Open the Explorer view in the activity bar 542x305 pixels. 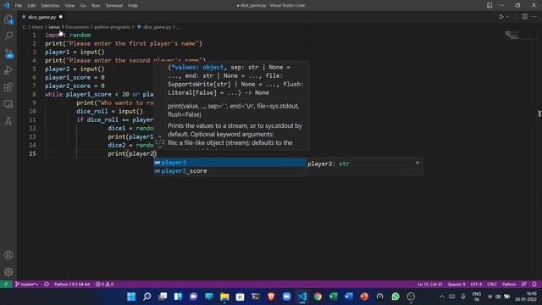pyautogui.click(x=8, y=19)
